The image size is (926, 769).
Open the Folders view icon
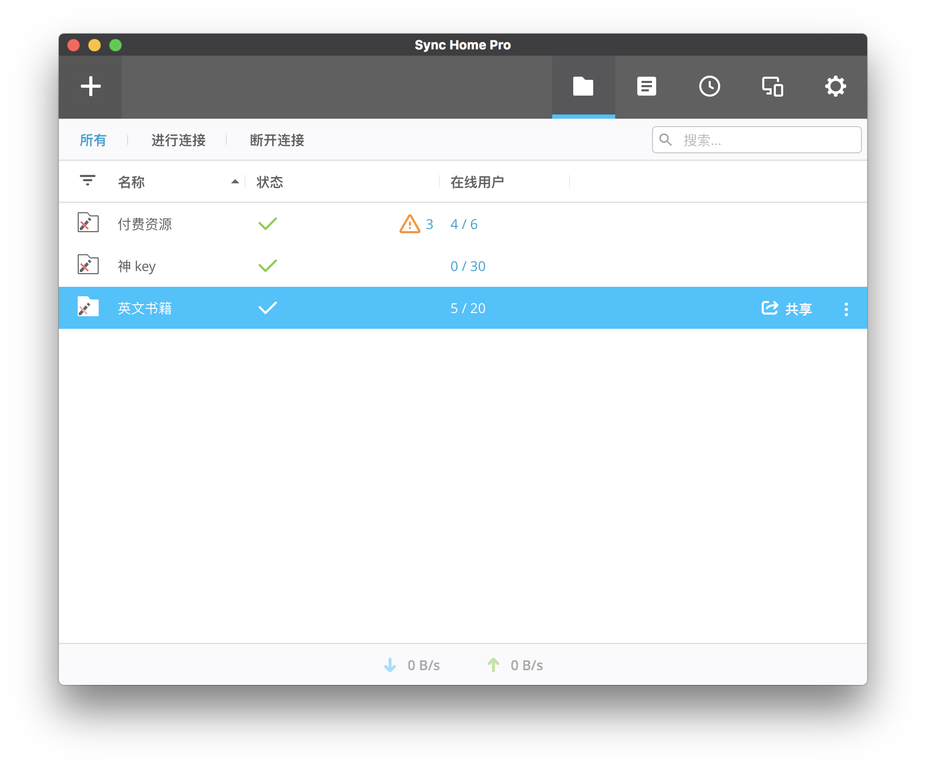(583, 87)
